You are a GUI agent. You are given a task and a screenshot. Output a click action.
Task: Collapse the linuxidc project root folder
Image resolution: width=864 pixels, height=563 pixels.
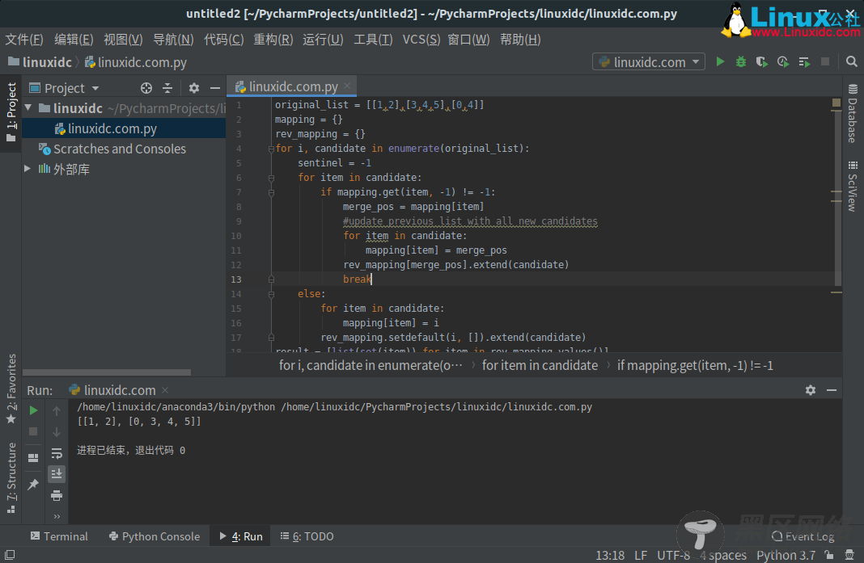(x=28, y=108)
